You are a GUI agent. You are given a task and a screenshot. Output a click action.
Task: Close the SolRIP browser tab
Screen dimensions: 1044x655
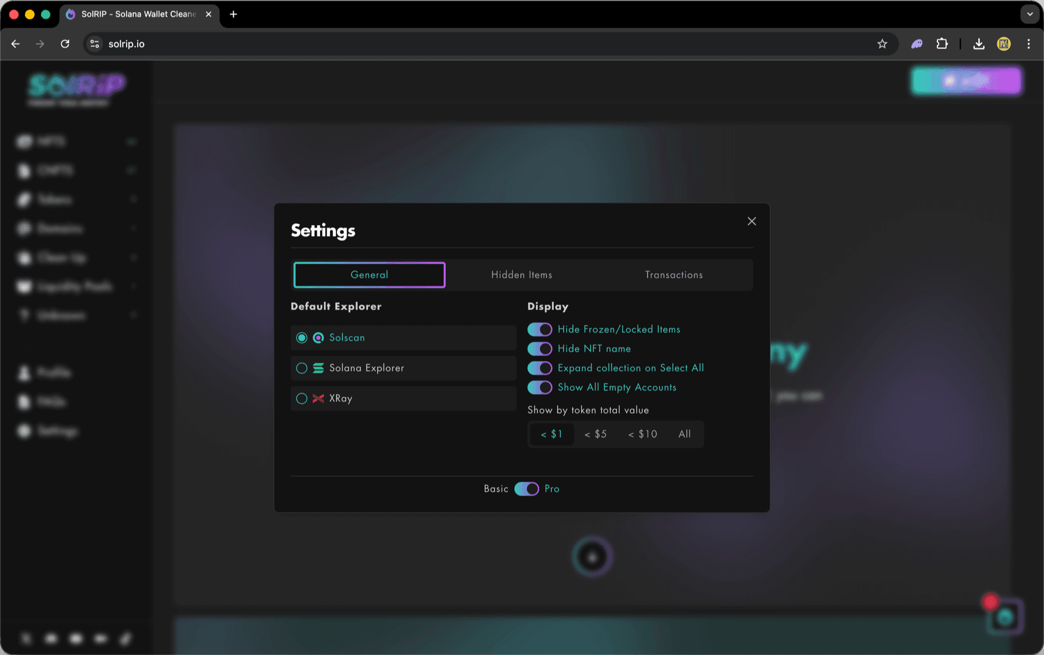coord(208,14)
